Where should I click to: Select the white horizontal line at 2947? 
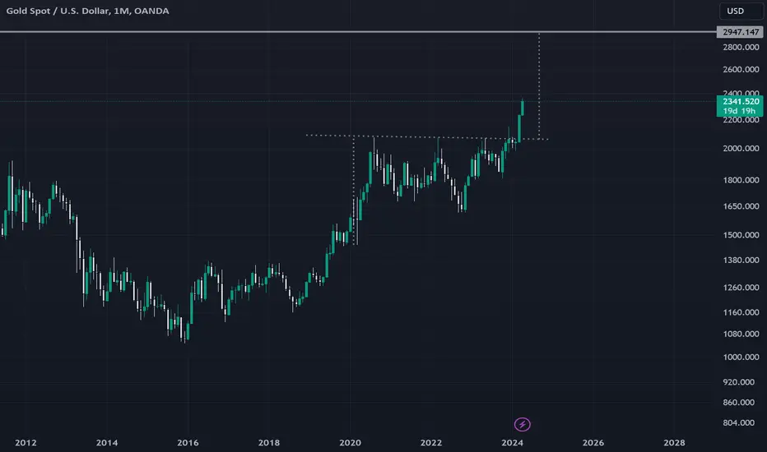(357, 32)
